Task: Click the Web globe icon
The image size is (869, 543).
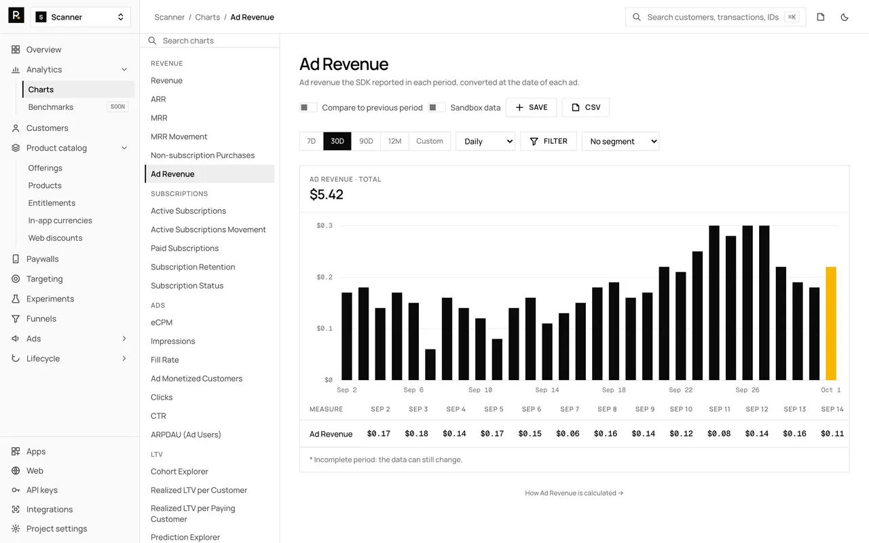Action: click(x=16, y=470)
